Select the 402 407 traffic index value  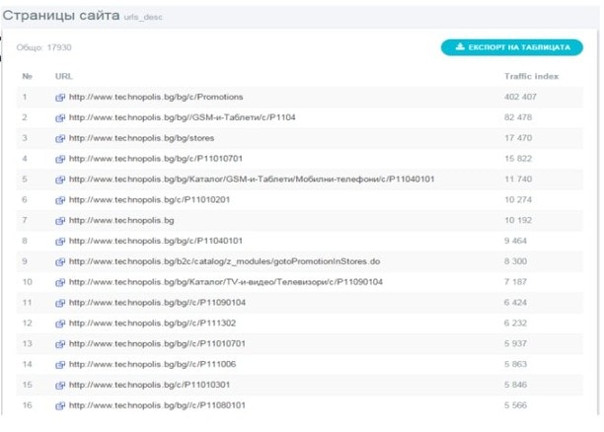525,97
